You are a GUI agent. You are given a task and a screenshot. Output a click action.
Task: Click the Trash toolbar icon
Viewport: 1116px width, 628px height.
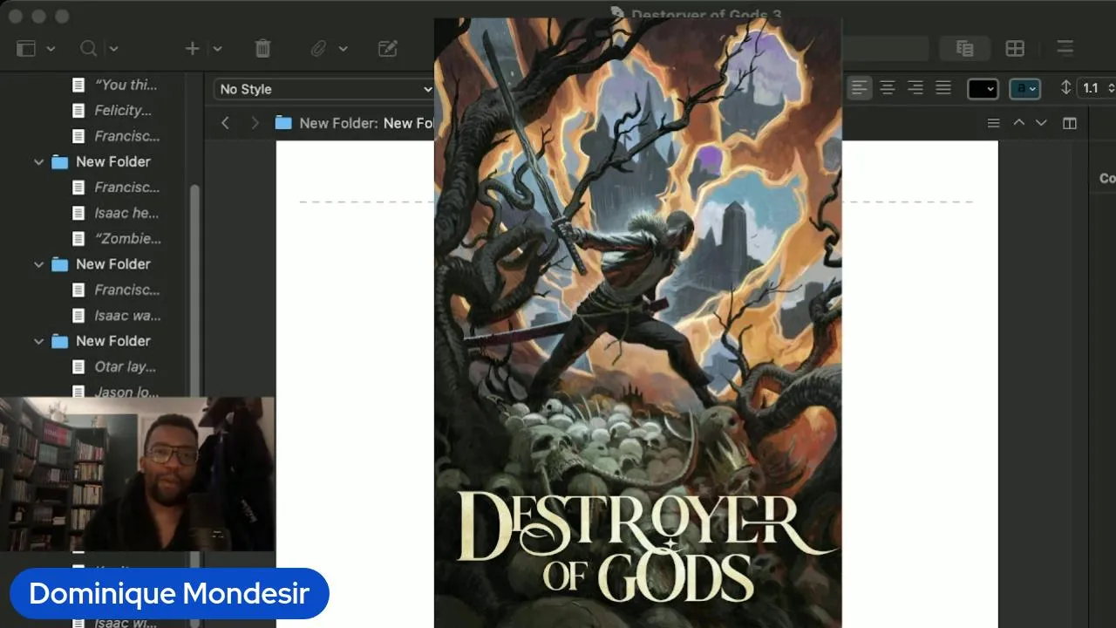(x=262, y=49)
